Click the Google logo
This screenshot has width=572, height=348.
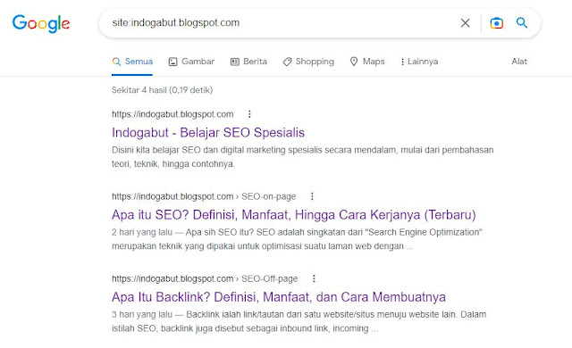tap(41, 24)
